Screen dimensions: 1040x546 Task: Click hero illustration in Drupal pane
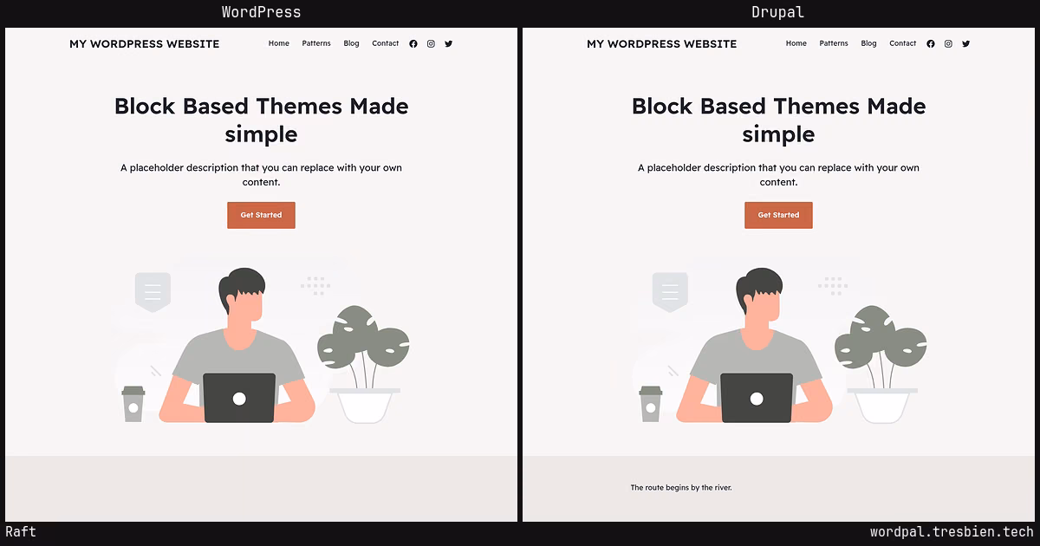tap(778, 338)
